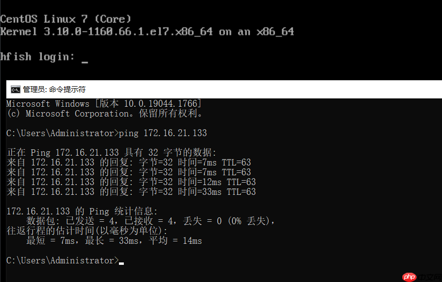This screenshot has width=442, height=282.
Task: Click the 管理员: 命令提示符 window title
Action: pos(54,90)
